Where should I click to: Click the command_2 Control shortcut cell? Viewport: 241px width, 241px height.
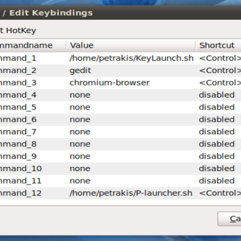coord(220,70)
